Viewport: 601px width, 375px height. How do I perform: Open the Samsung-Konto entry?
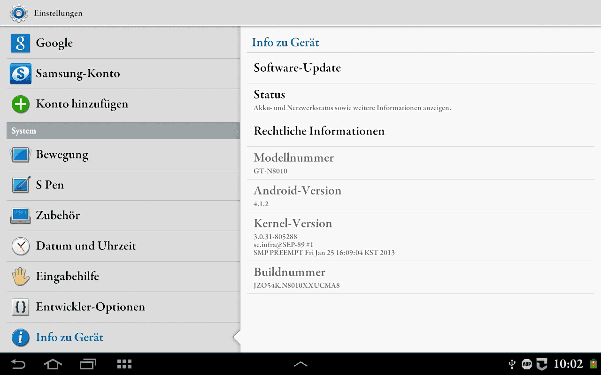123,74
